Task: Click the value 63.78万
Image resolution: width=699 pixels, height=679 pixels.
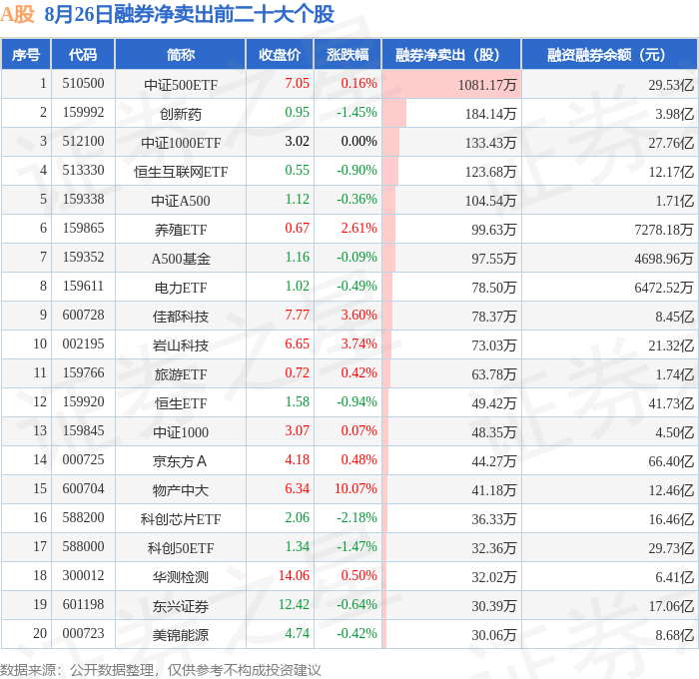Action: click(494, 374)
